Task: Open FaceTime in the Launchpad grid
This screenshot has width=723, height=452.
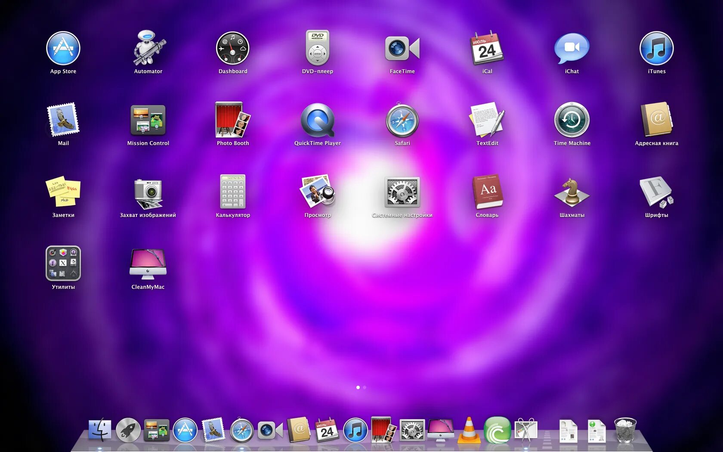Action: 402,48
